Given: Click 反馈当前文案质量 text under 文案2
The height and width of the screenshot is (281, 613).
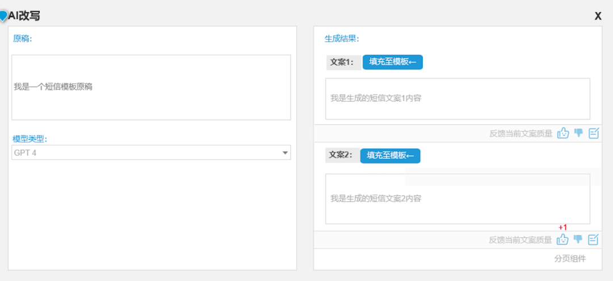Looking at the screenshot, I should pyautogui.click(x=520, y=240).
